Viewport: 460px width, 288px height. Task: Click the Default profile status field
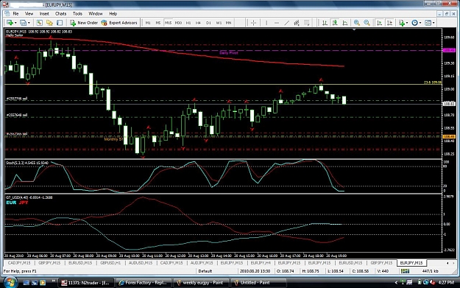click(205, 271)
